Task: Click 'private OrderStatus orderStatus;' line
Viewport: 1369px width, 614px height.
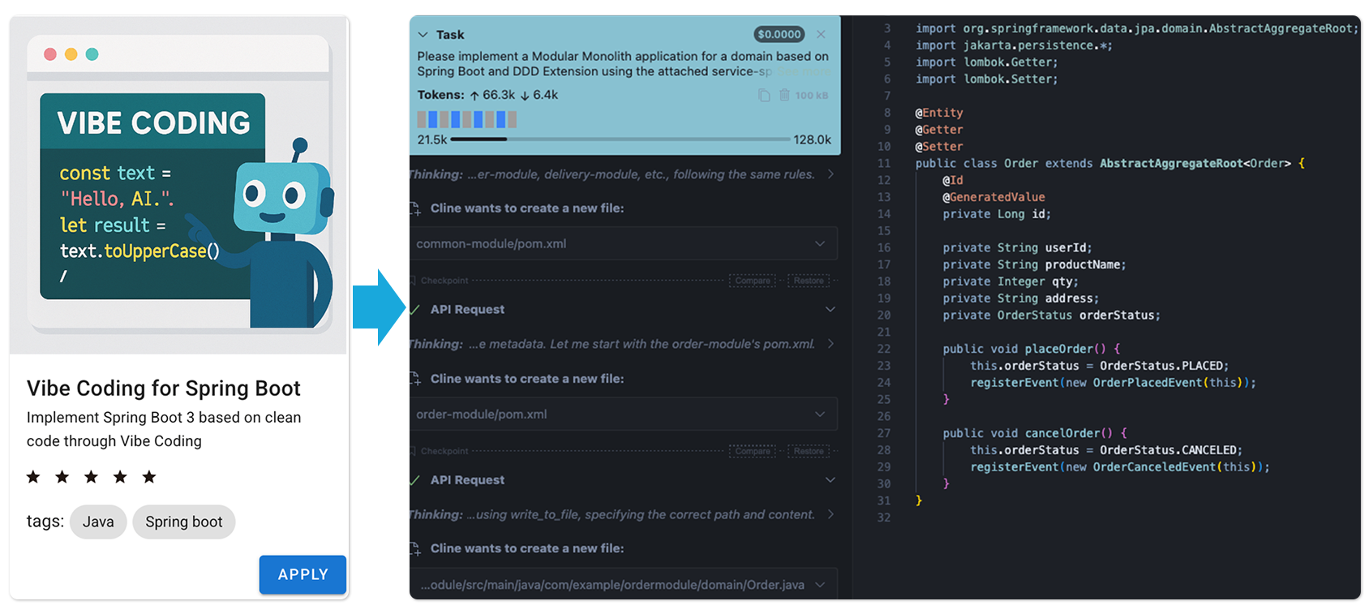Action: (x=1051, y=315)
